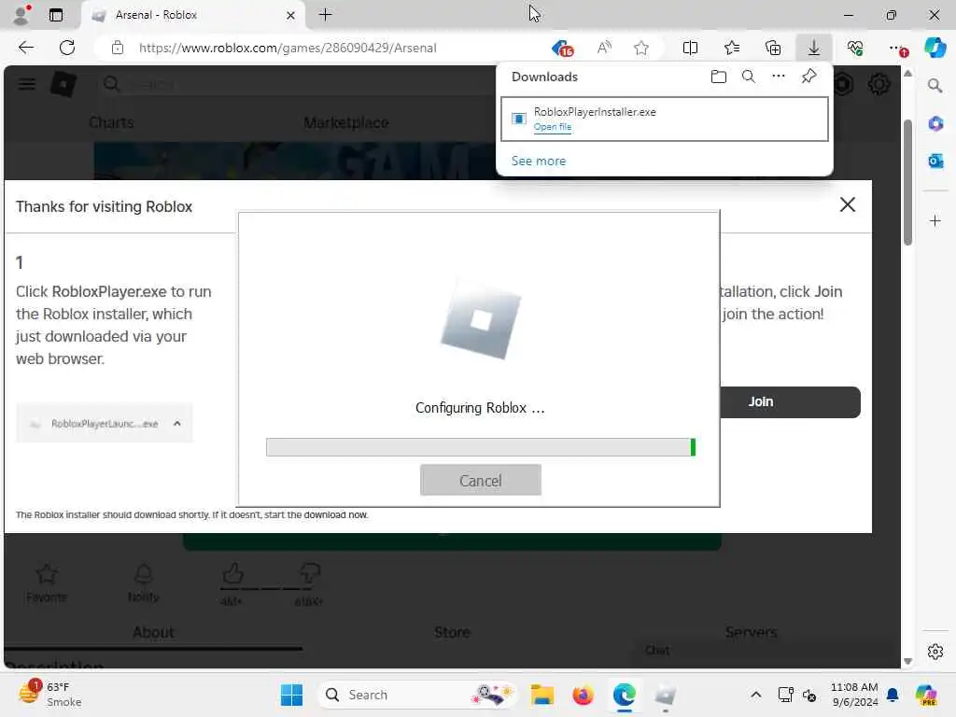Open Charts in Roblox navigation
The width and height of the screenshot is (956, 717).
point(111,122)
